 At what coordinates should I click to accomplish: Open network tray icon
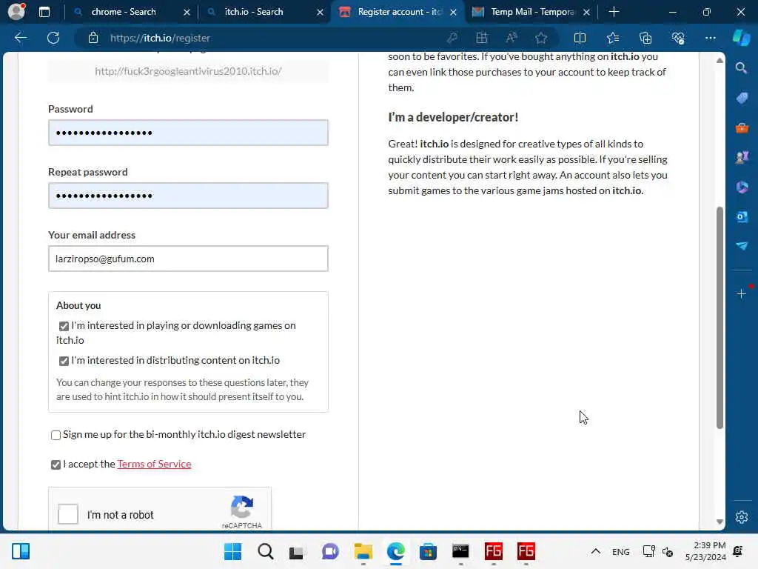point(648,551)
